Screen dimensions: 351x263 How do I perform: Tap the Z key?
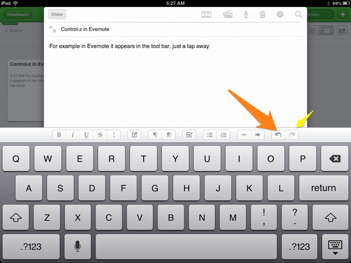click(47, 217)
